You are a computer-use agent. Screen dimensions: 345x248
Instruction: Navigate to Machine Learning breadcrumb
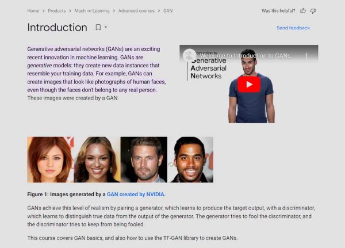(92, 11)
